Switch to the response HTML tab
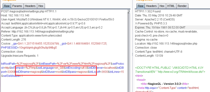 pos(171,6)
